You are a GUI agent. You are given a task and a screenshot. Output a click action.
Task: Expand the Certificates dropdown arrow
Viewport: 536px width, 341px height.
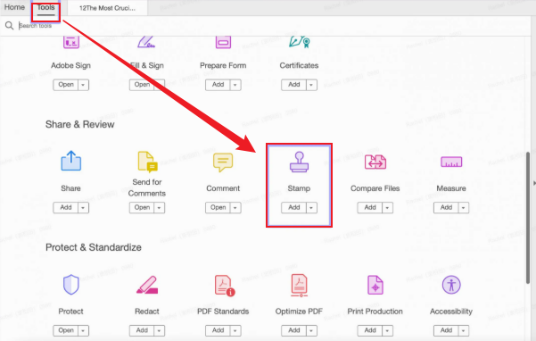311,85
